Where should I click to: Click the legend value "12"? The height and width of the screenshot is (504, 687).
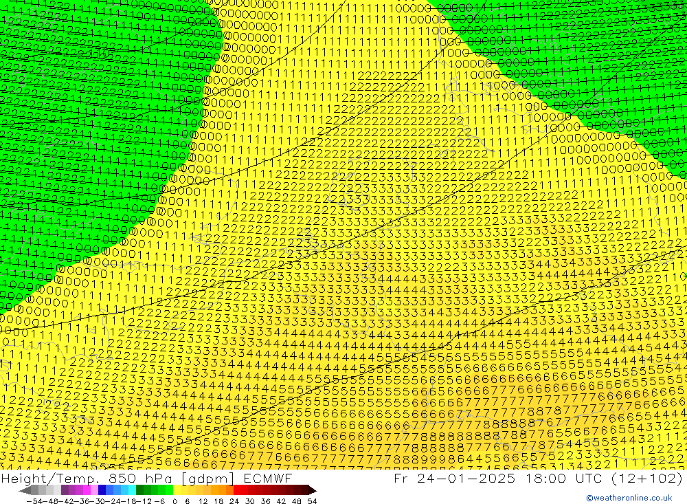[x=203, y=501]
